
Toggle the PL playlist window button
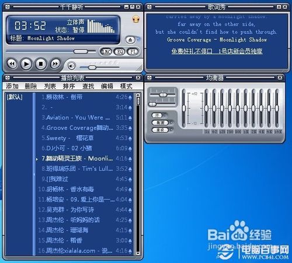click(133, 52)
